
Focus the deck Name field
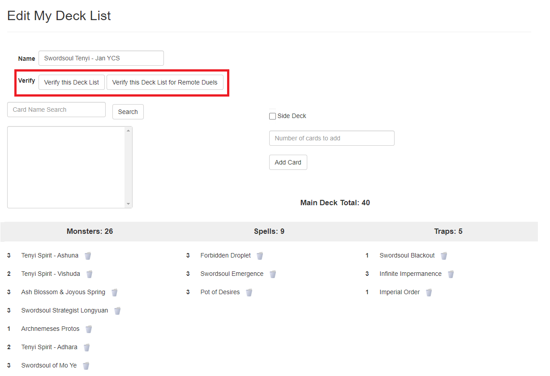point(101,58)
